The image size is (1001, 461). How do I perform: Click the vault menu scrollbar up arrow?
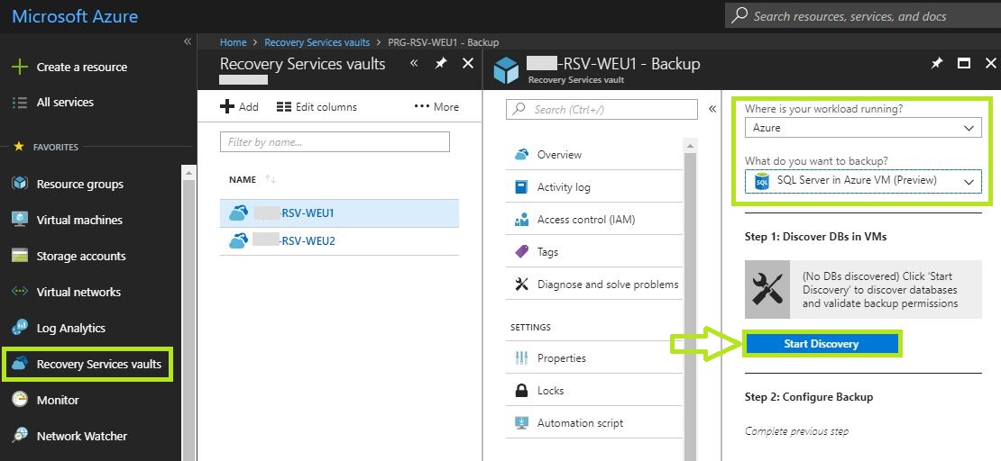pos(689,145)
